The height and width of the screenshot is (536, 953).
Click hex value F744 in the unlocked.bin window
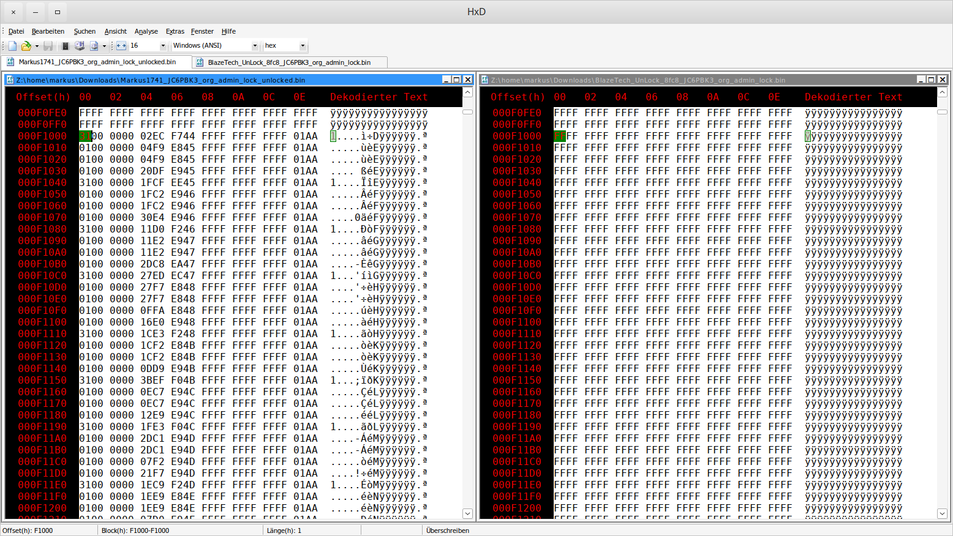[x=183, y=136]
